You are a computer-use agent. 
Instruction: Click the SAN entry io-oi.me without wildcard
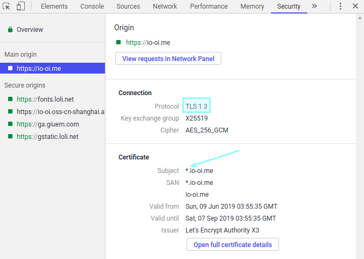(x=197, y=195)
